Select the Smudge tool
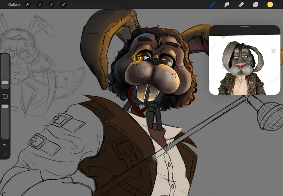283x196 pixels. pos(227,4)
